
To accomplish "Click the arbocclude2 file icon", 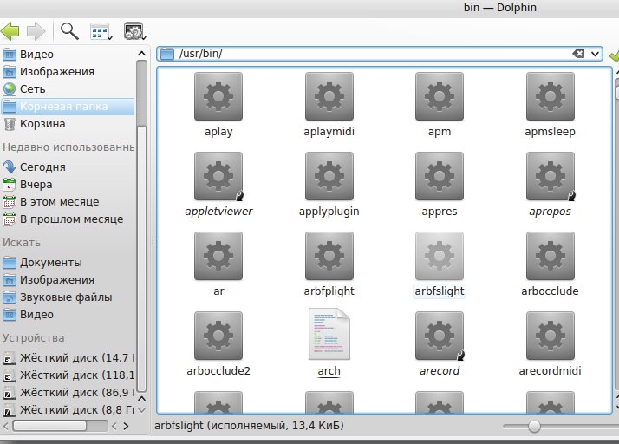I will [218, 336].
